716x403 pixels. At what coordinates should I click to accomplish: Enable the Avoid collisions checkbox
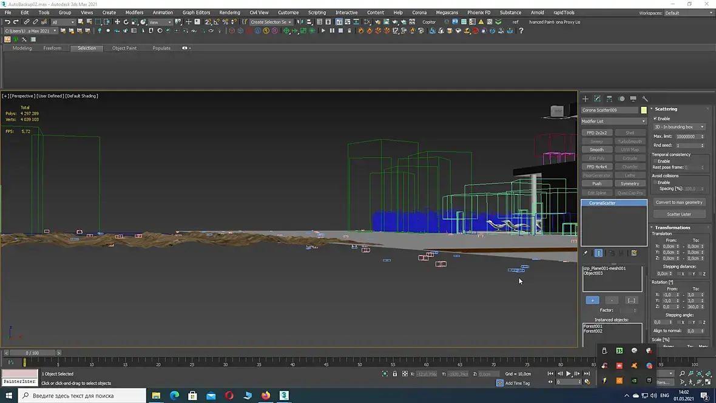[x=655, y=182]
